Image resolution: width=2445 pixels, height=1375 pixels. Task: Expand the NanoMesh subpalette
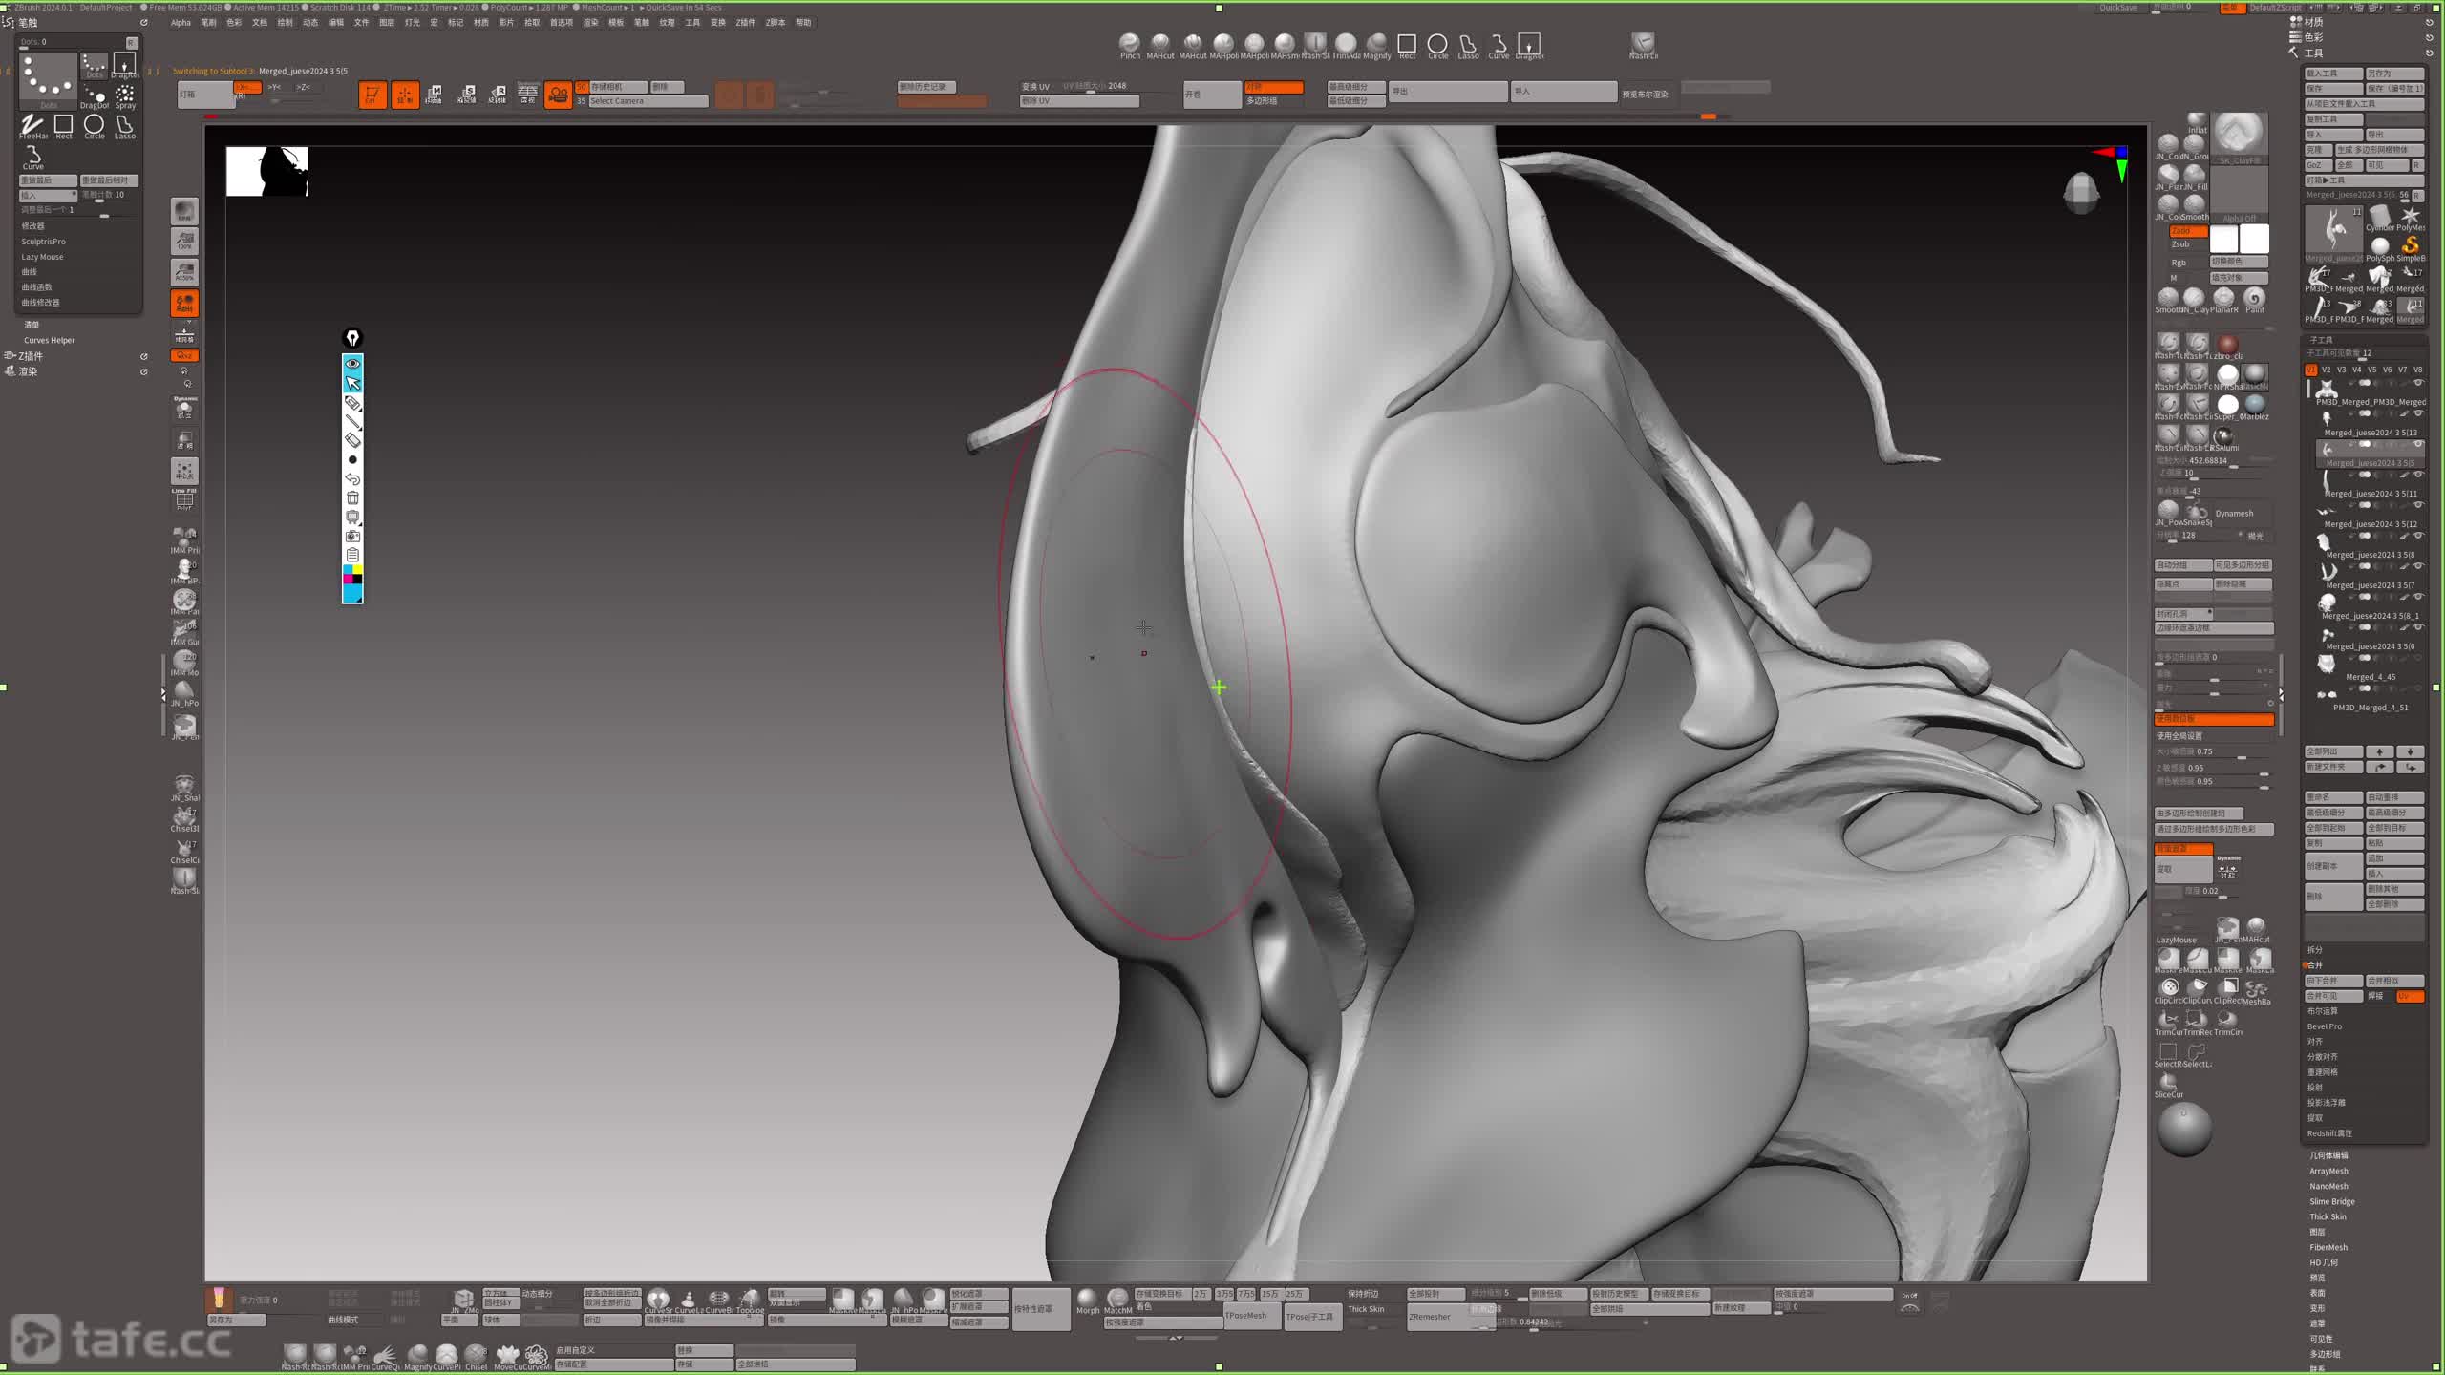point(2328,1186)
